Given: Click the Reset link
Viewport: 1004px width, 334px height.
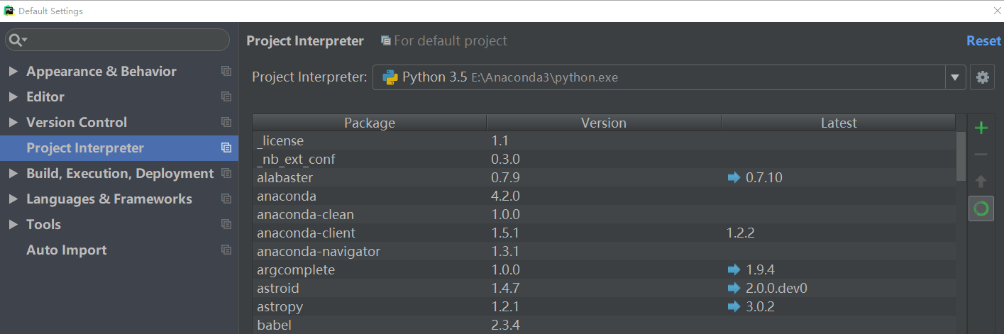Looking at the screenshot, I should pos(983,41).
